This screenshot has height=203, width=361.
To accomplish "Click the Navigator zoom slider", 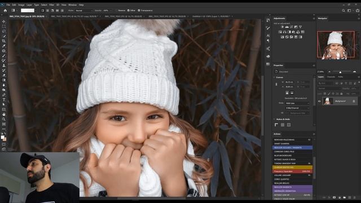I will [x=341, y=72].
